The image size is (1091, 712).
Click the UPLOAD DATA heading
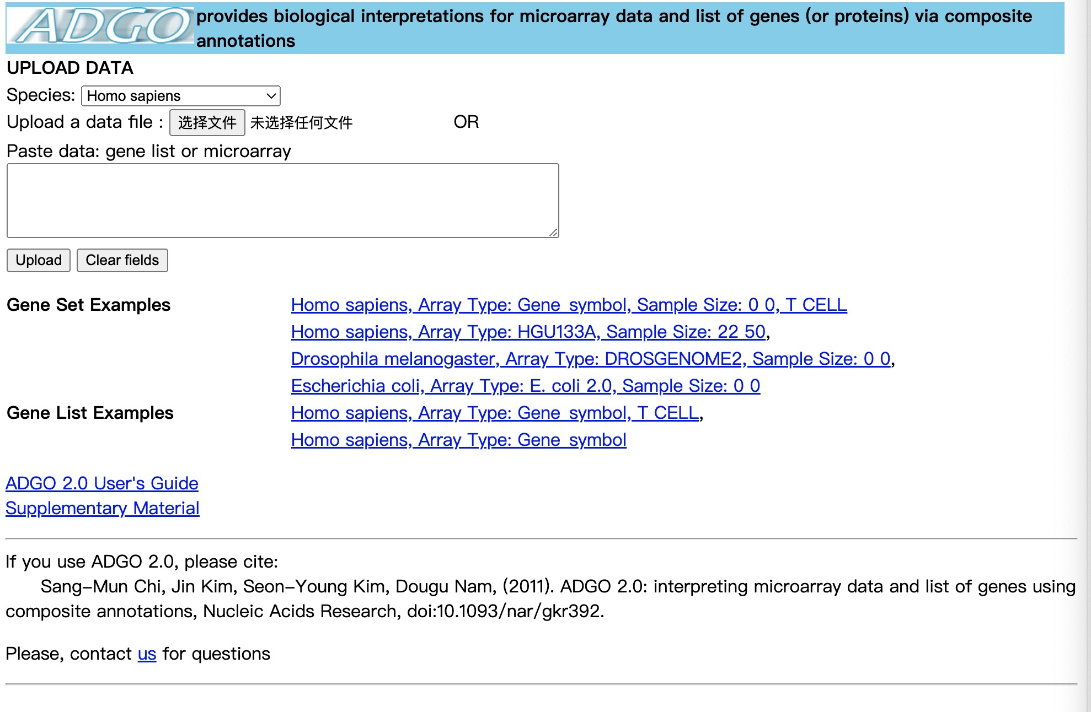(x=70, y=68)
